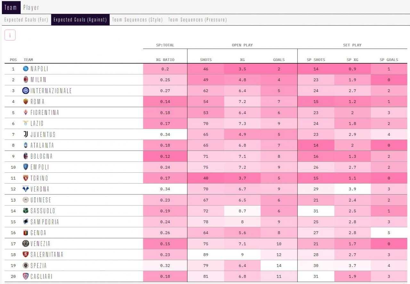Click the CAGLIARI team name

41,276
